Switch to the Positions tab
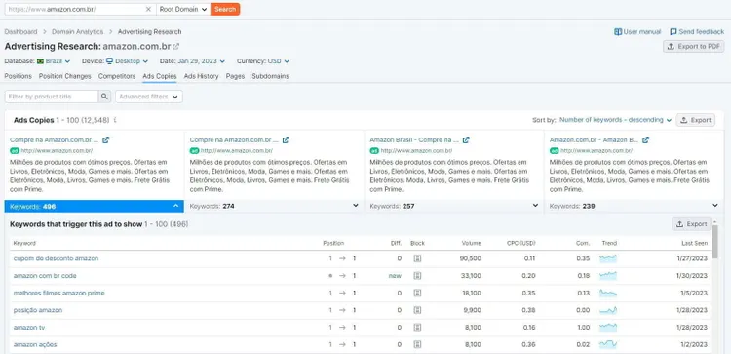The width and height of the screenshot is (731, 354). coord(19,76)
